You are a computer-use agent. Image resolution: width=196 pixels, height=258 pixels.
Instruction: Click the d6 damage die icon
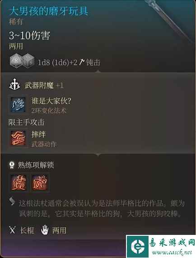[x=28, y=61]
